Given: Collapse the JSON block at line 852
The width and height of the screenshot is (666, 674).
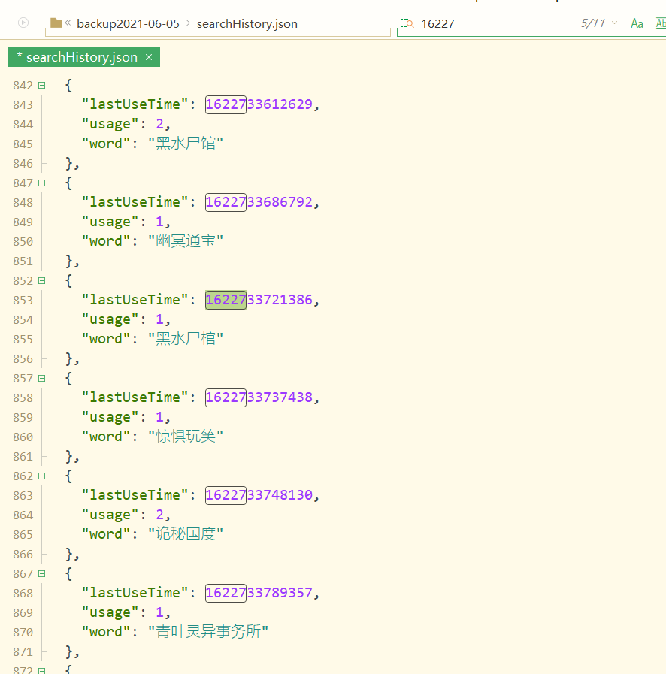Looking at the screenshot, I should click(42, 280).
